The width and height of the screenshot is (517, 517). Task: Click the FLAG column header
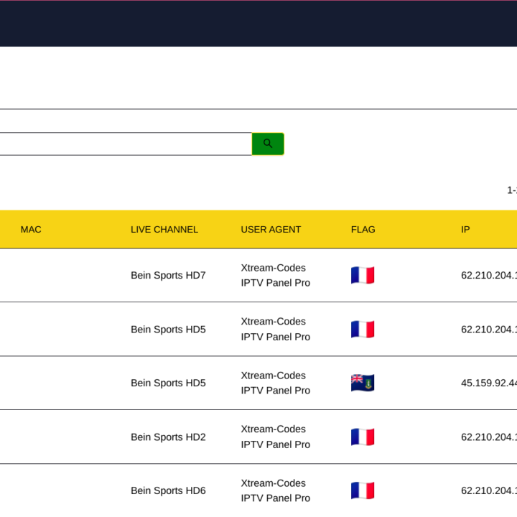363,230
